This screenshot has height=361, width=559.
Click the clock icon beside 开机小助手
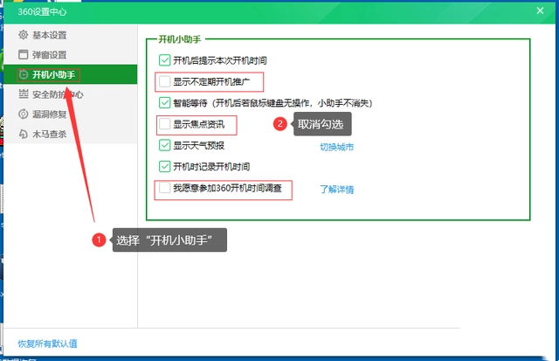(x=24, y=74)
